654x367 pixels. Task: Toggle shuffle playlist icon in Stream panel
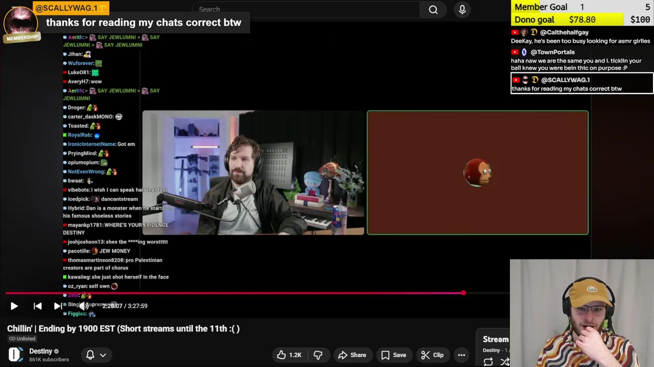tap(505, 361)
